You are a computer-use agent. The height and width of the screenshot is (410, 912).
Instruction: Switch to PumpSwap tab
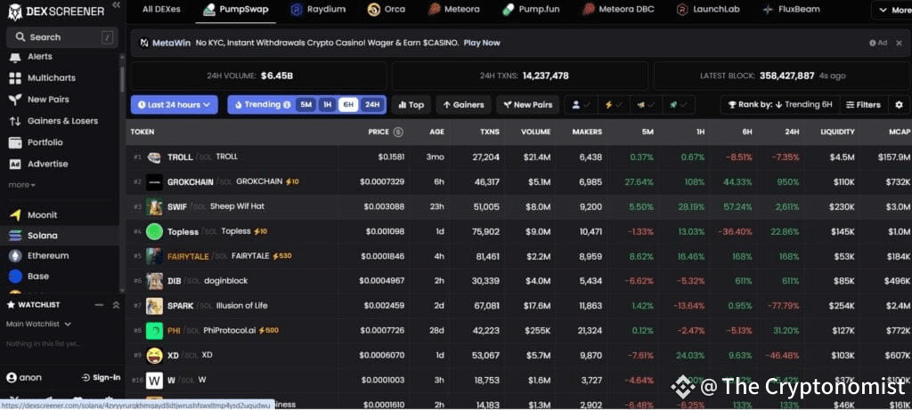(x=235, y=9)
